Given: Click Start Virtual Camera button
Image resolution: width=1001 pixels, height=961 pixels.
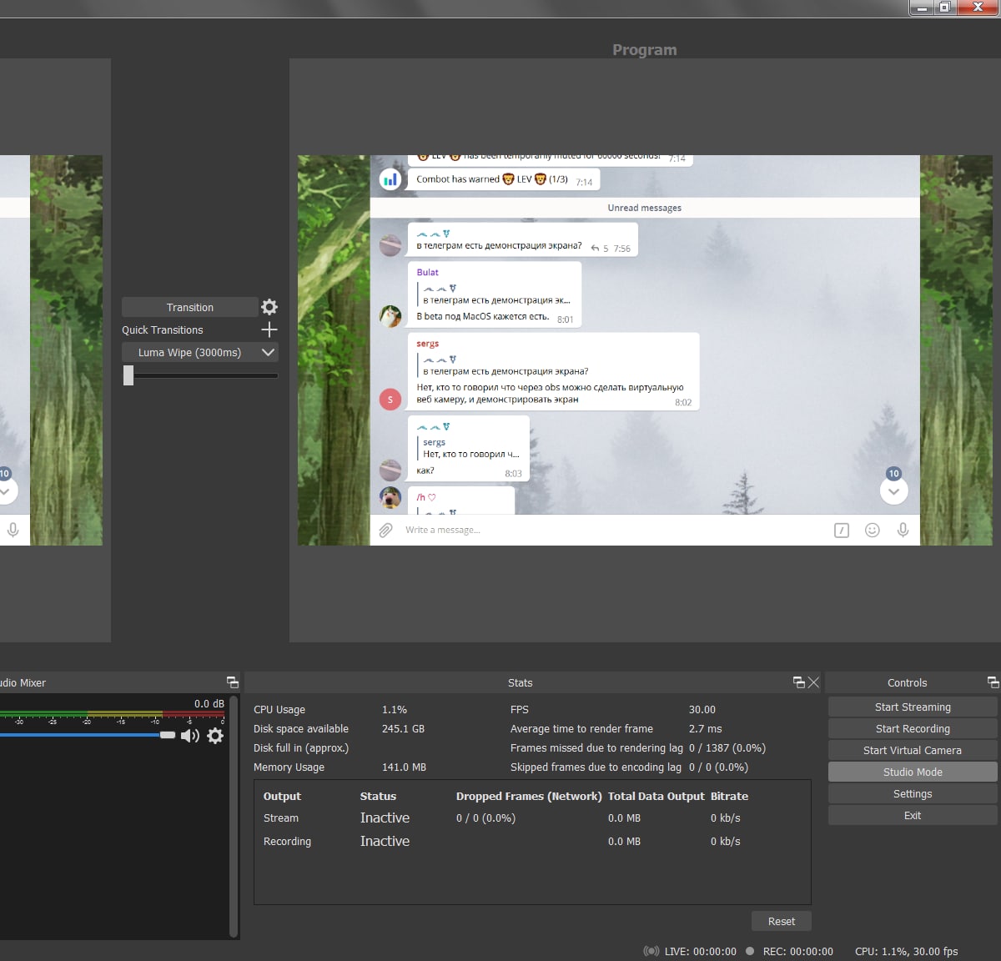Looking at the screenshot, I should (913, 750).
